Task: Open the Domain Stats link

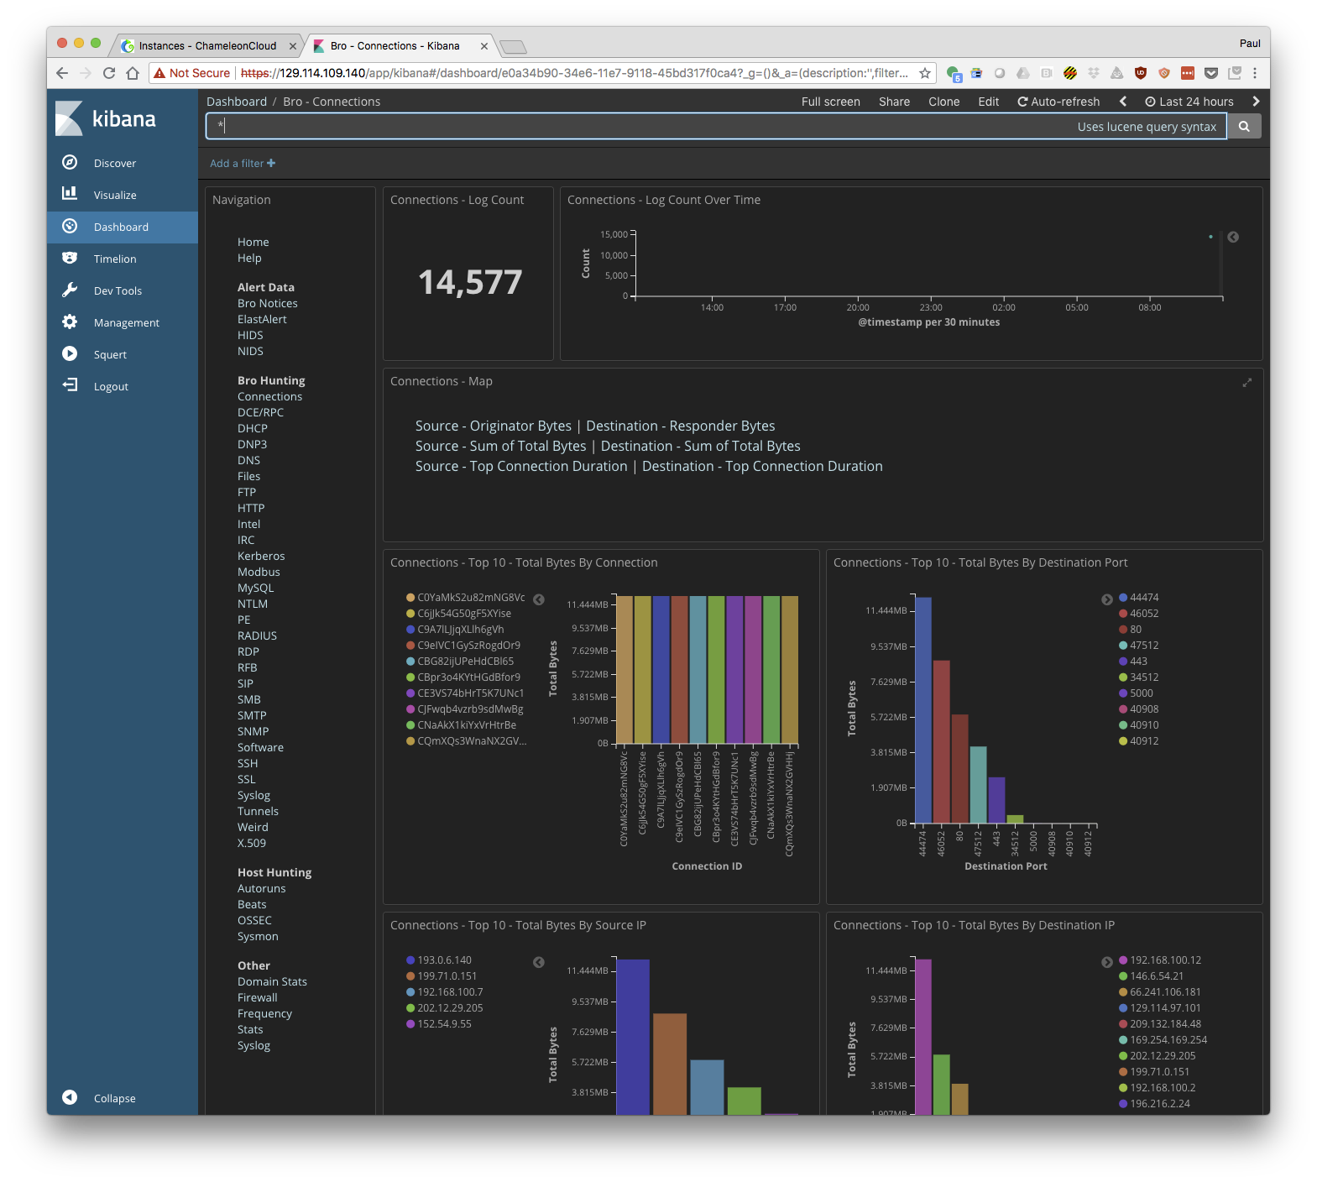Action: [x=272, y=981]
